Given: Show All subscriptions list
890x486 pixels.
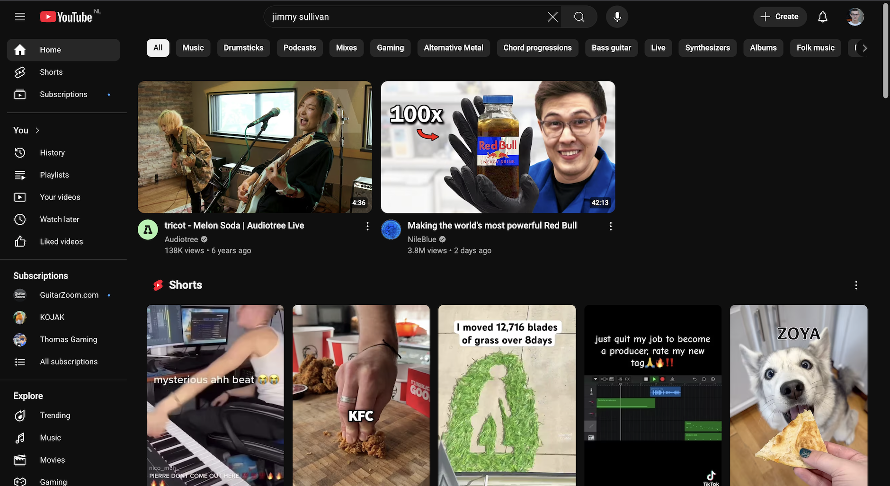Looking at the screenshot, I should pos(63,362).
